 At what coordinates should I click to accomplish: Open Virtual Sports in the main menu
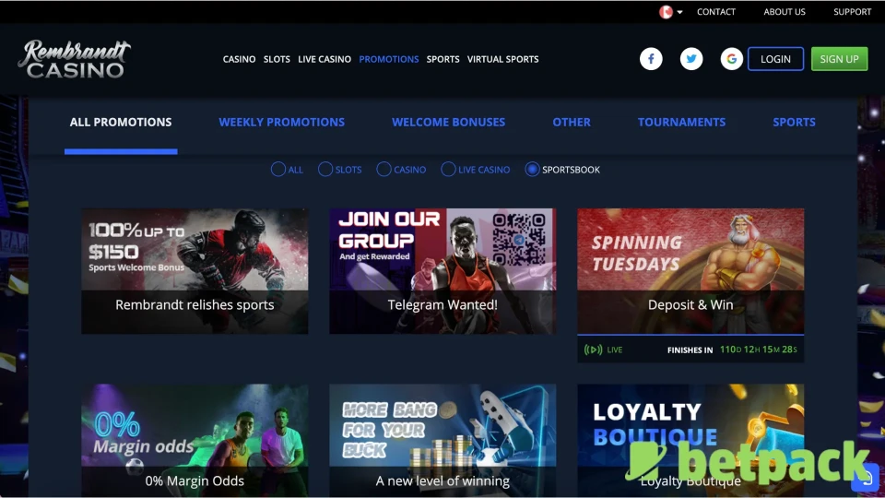(x=502, y=59)
